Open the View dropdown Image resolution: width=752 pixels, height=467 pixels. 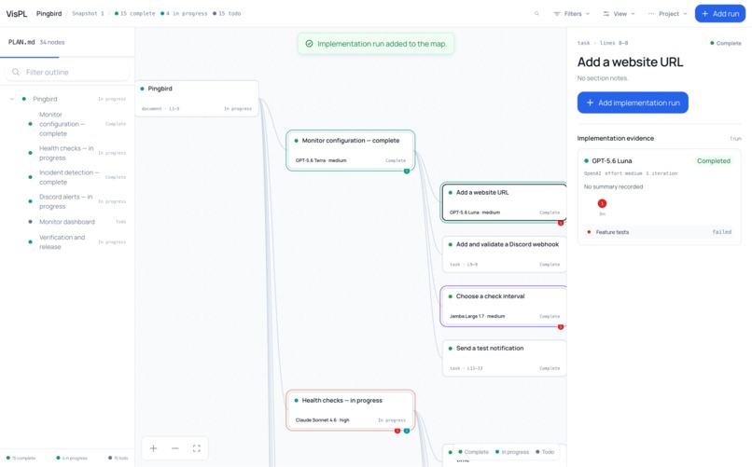click(619, 13)
